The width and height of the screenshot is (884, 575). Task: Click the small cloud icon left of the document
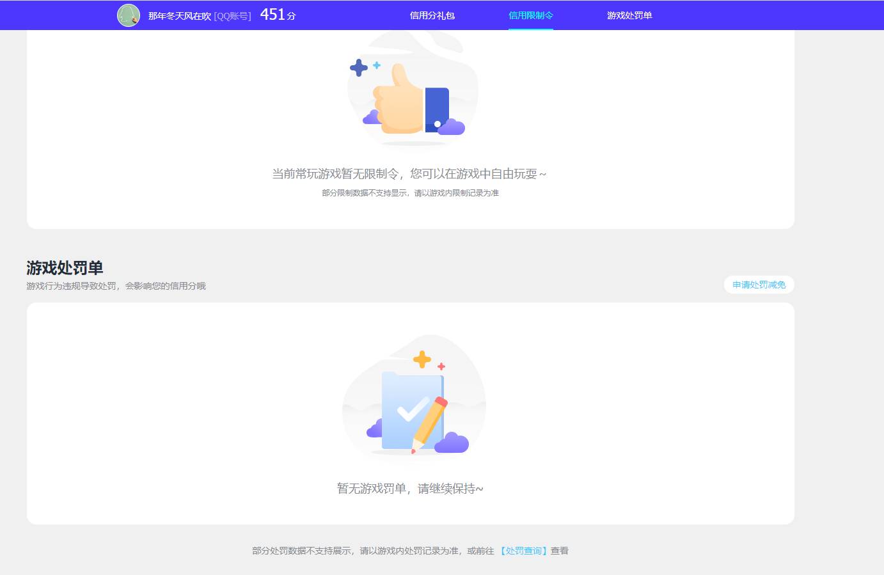coord(374,430)
